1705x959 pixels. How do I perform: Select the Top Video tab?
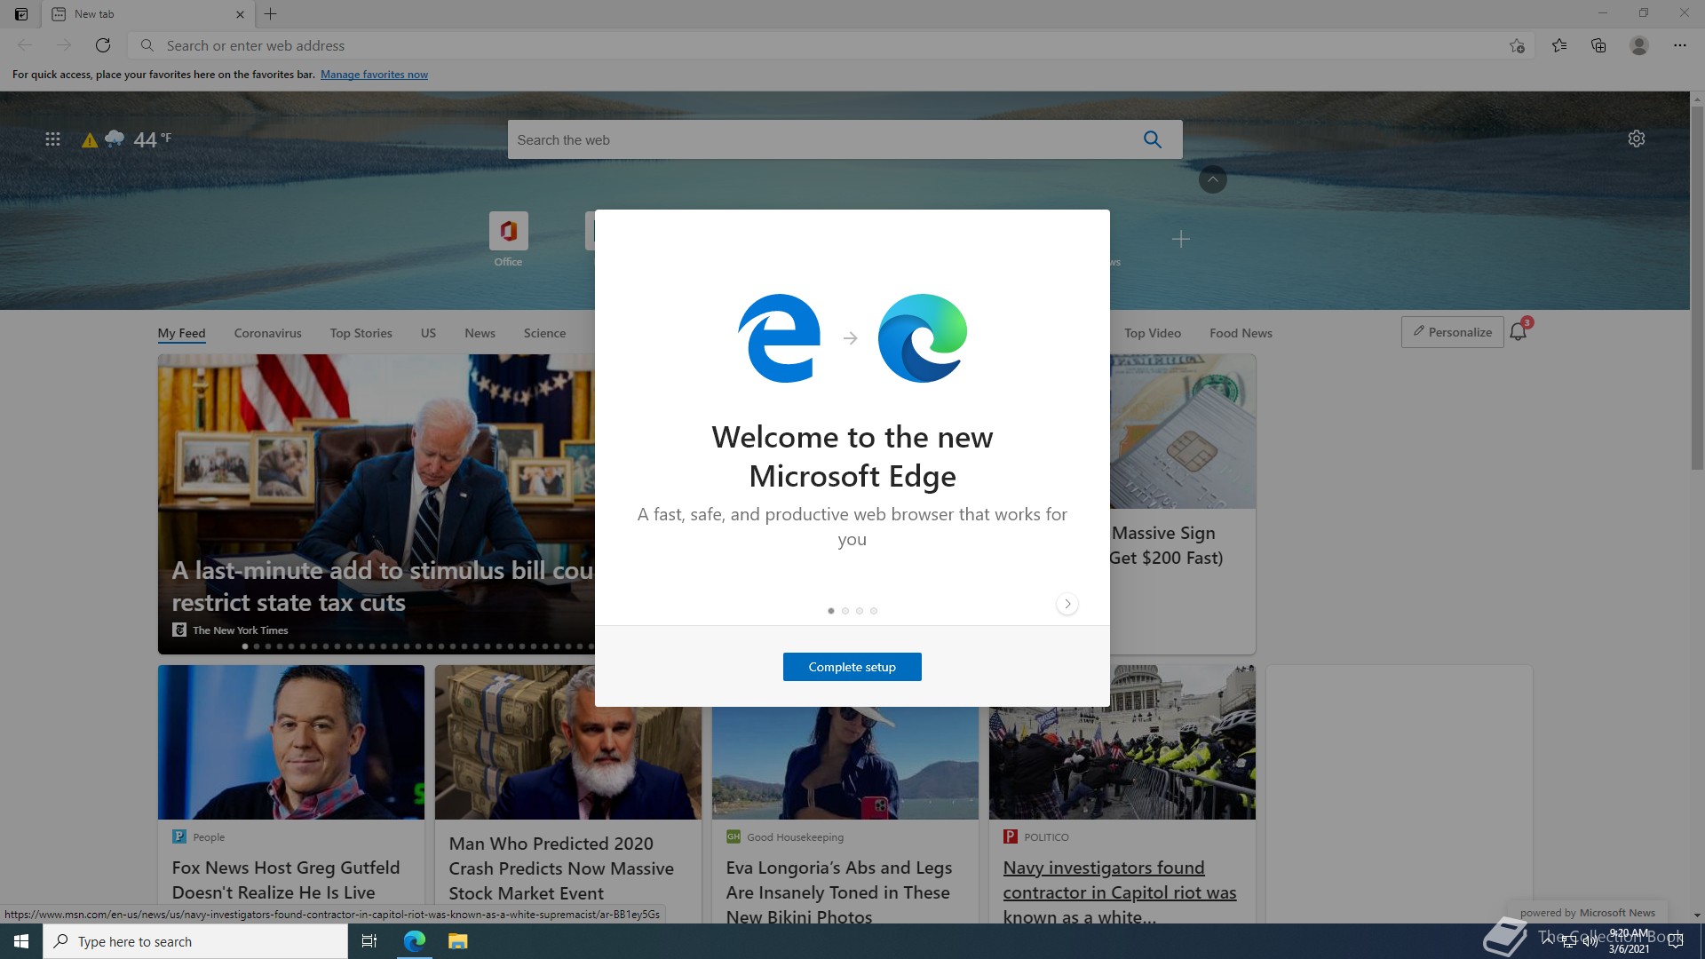click(x=1153, y=333)
